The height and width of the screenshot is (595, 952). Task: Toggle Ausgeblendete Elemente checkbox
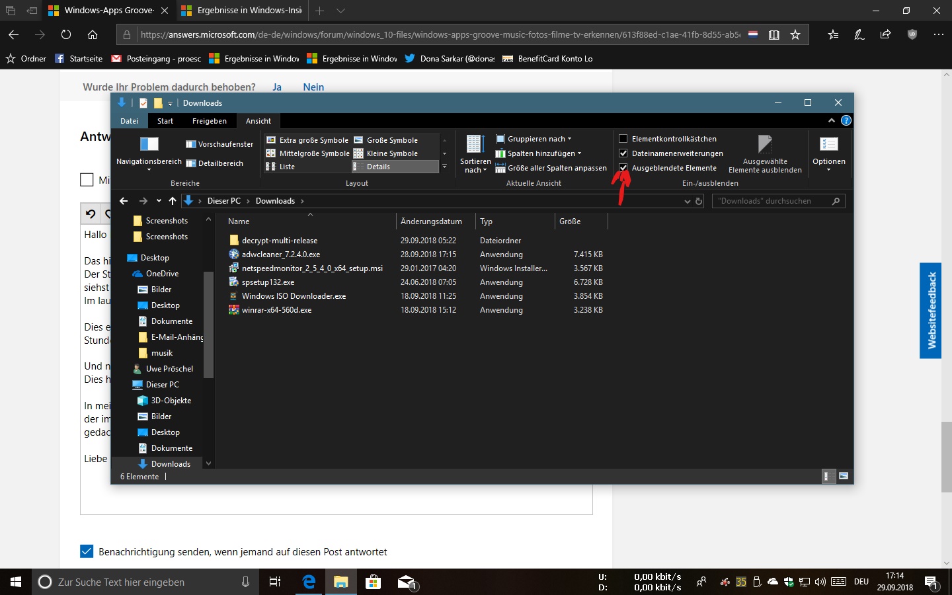pyautogui.click(x=623, y=168)
